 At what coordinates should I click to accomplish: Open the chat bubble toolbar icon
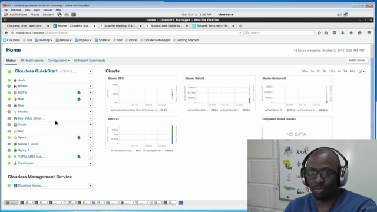[359, 33]
